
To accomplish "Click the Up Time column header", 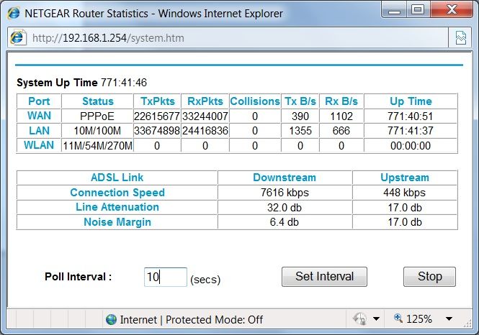I will (411, 101).
